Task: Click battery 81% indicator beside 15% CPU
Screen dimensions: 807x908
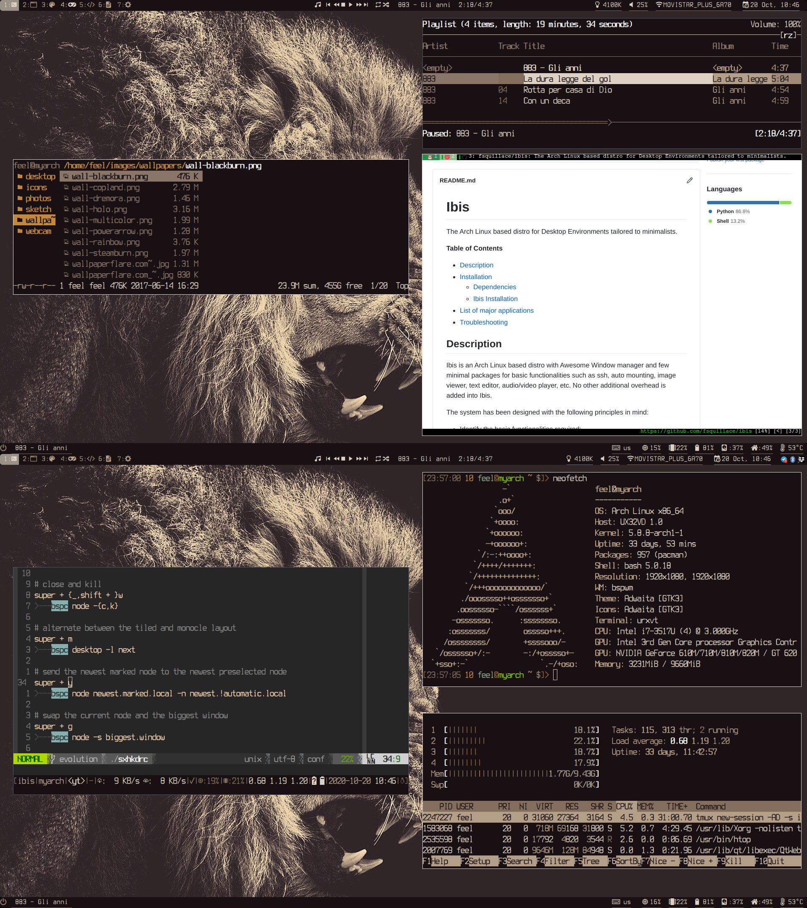Action: [704, 448]
